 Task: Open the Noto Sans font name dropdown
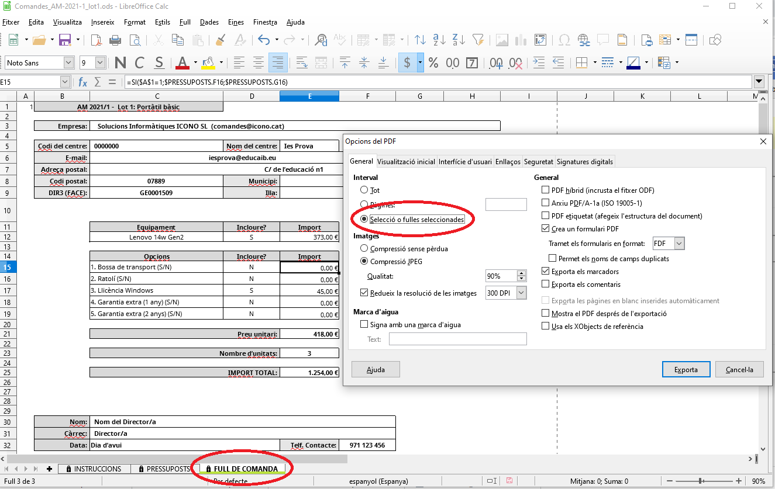coord(69,63)
